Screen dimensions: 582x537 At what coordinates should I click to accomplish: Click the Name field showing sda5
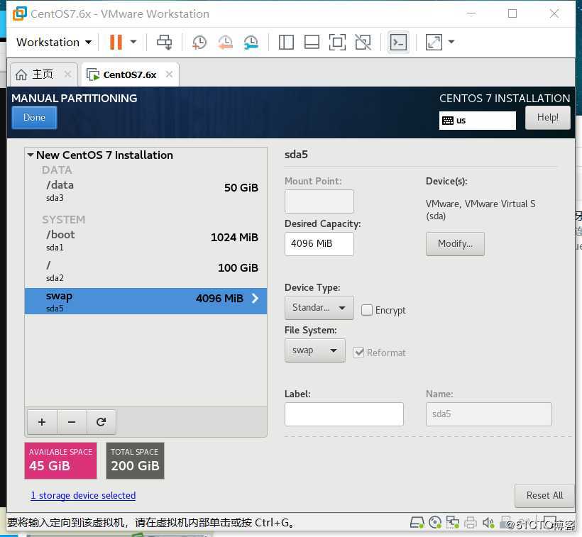tap(489, 414)
